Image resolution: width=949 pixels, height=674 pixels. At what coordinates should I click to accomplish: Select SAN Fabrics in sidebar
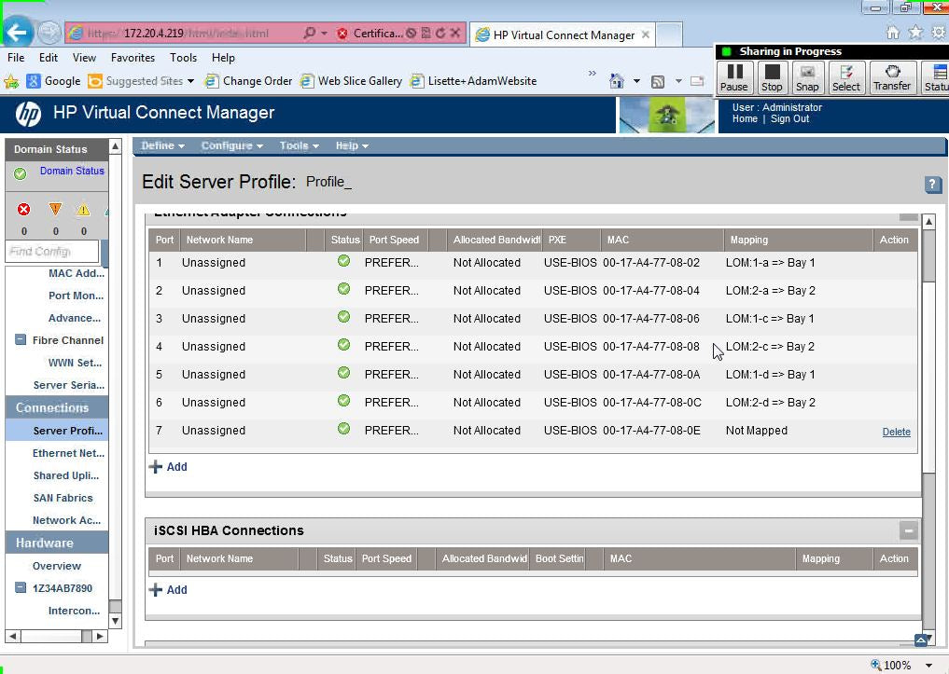point(63,498)
